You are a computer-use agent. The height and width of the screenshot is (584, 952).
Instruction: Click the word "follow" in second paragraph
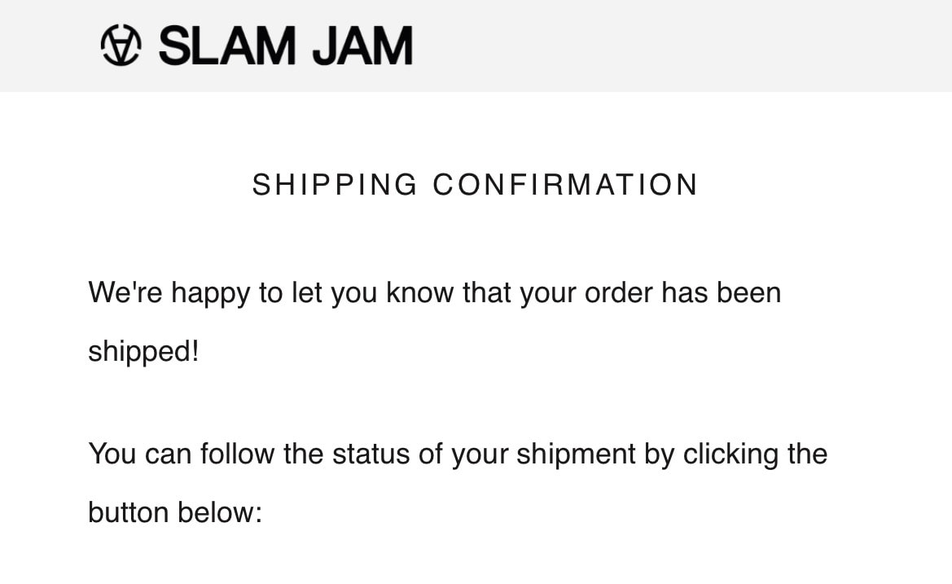point(238,454)
